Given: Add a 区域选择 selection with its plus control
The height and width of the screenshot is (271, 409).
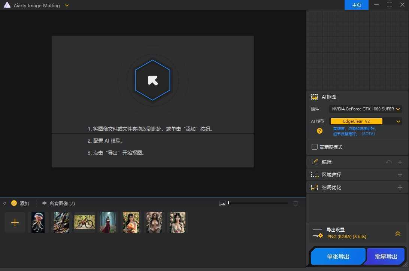Looking at the screenshot, I should (x=400, y=174).
